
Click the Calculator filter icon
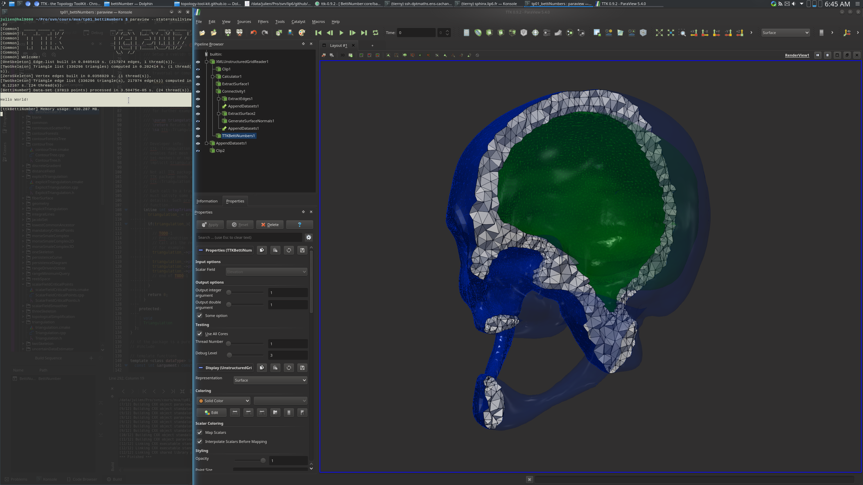point(466,33)
